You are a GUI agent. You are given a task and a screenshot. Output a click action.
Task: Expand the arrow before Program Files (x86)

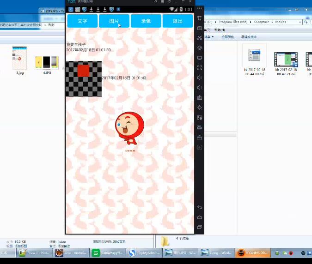[215, 22]
